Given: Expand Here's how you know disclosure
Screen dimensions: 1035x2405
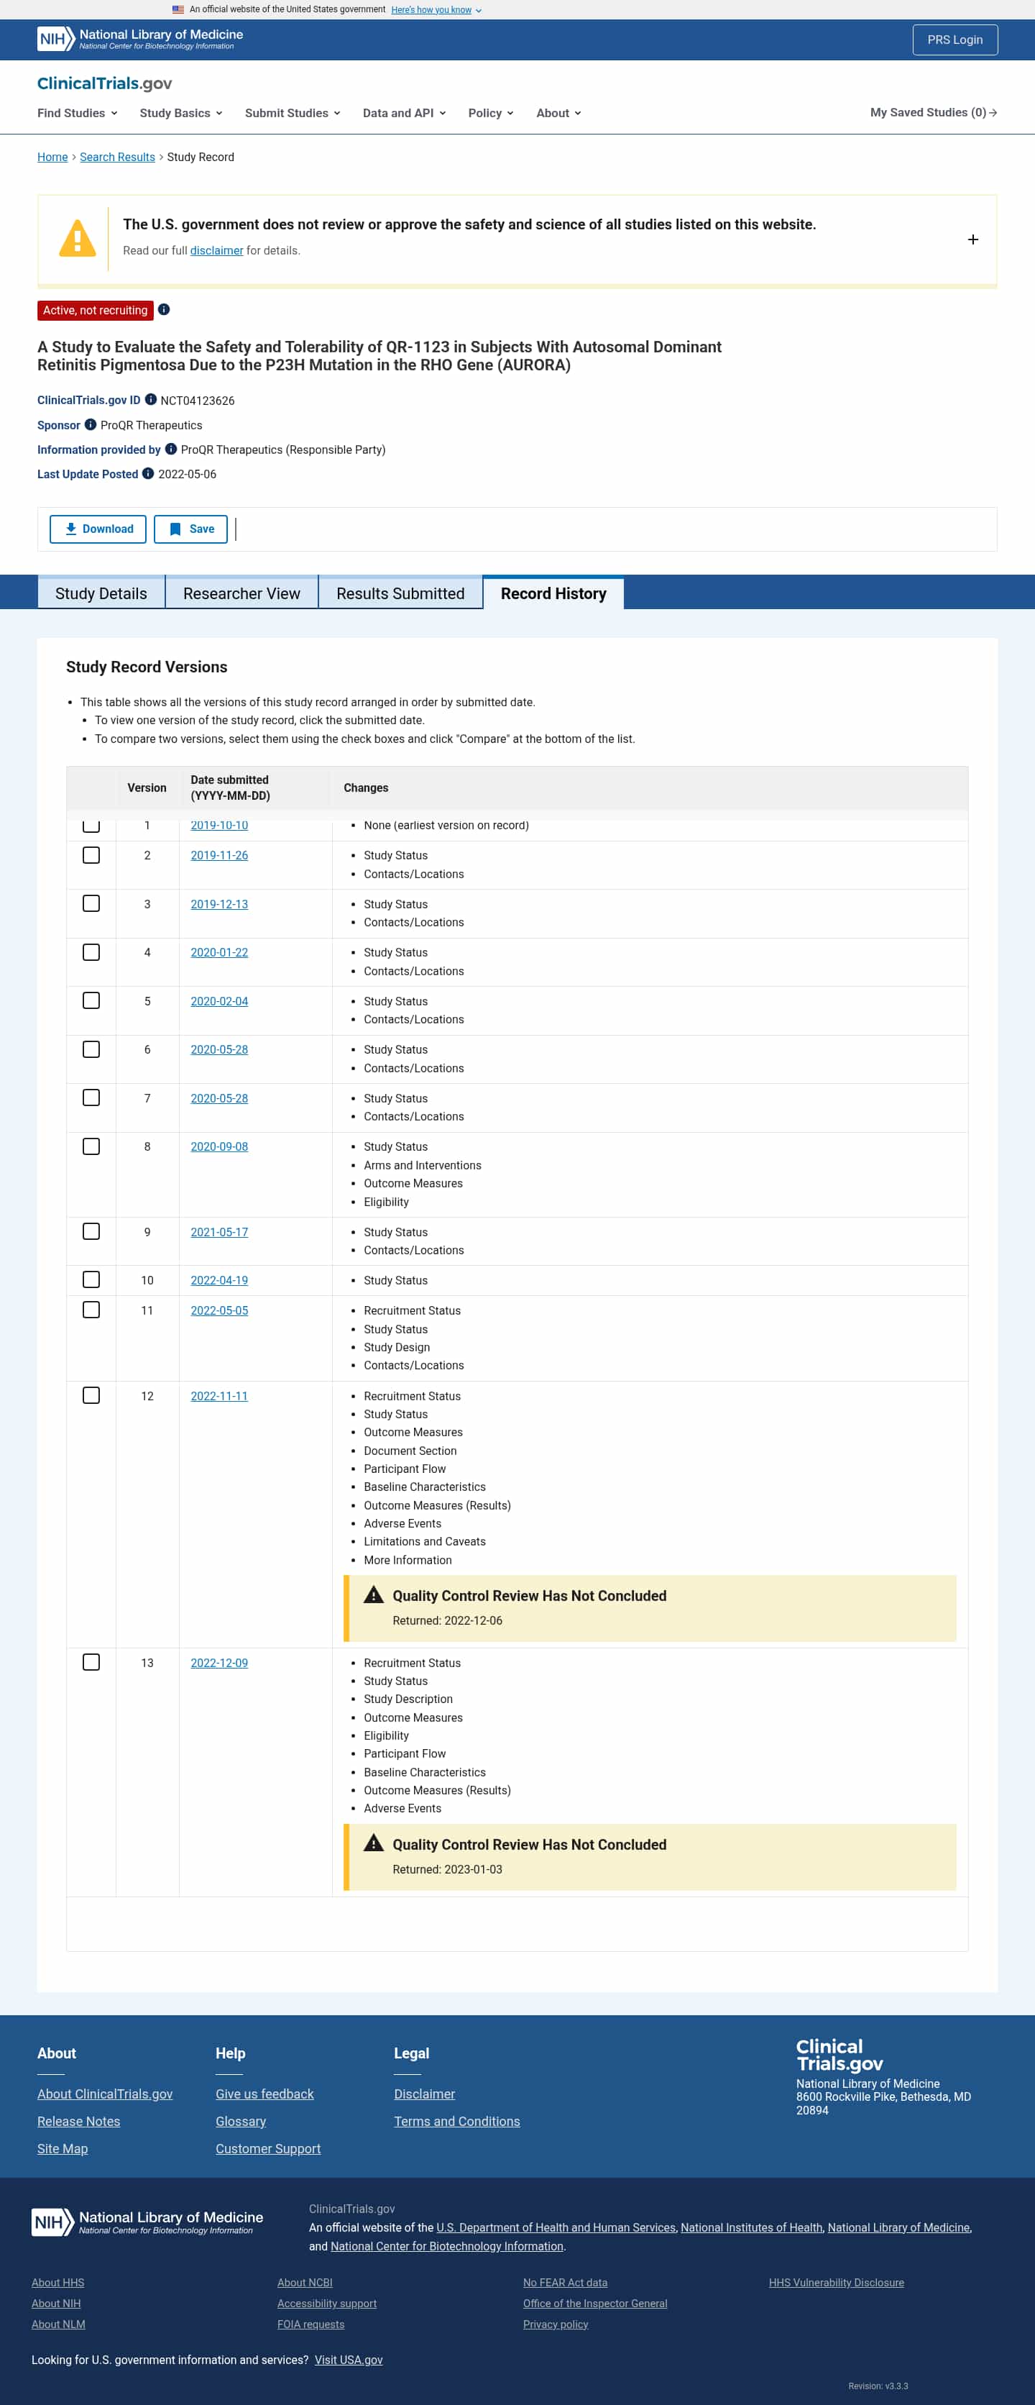Looking at the screenshot, I should 436,10.
